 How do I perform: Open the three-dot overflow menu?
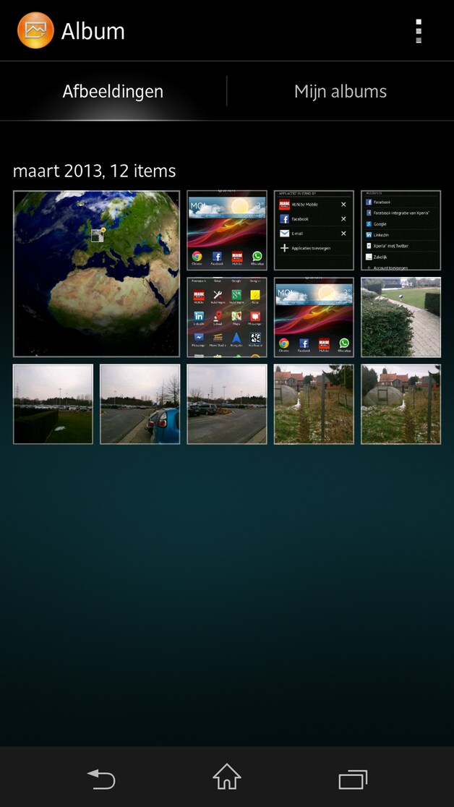click(x=419, y=31)
